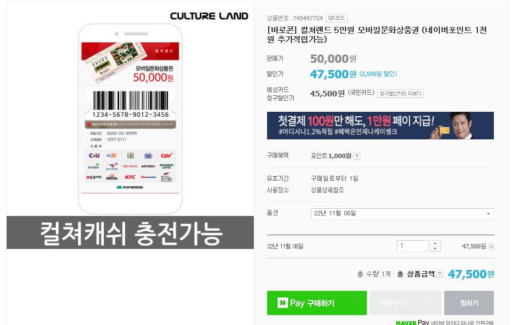The image size is (522, 325).
Task: Click the NAVER Pay logo text
Action: click(x=412, y=322)
